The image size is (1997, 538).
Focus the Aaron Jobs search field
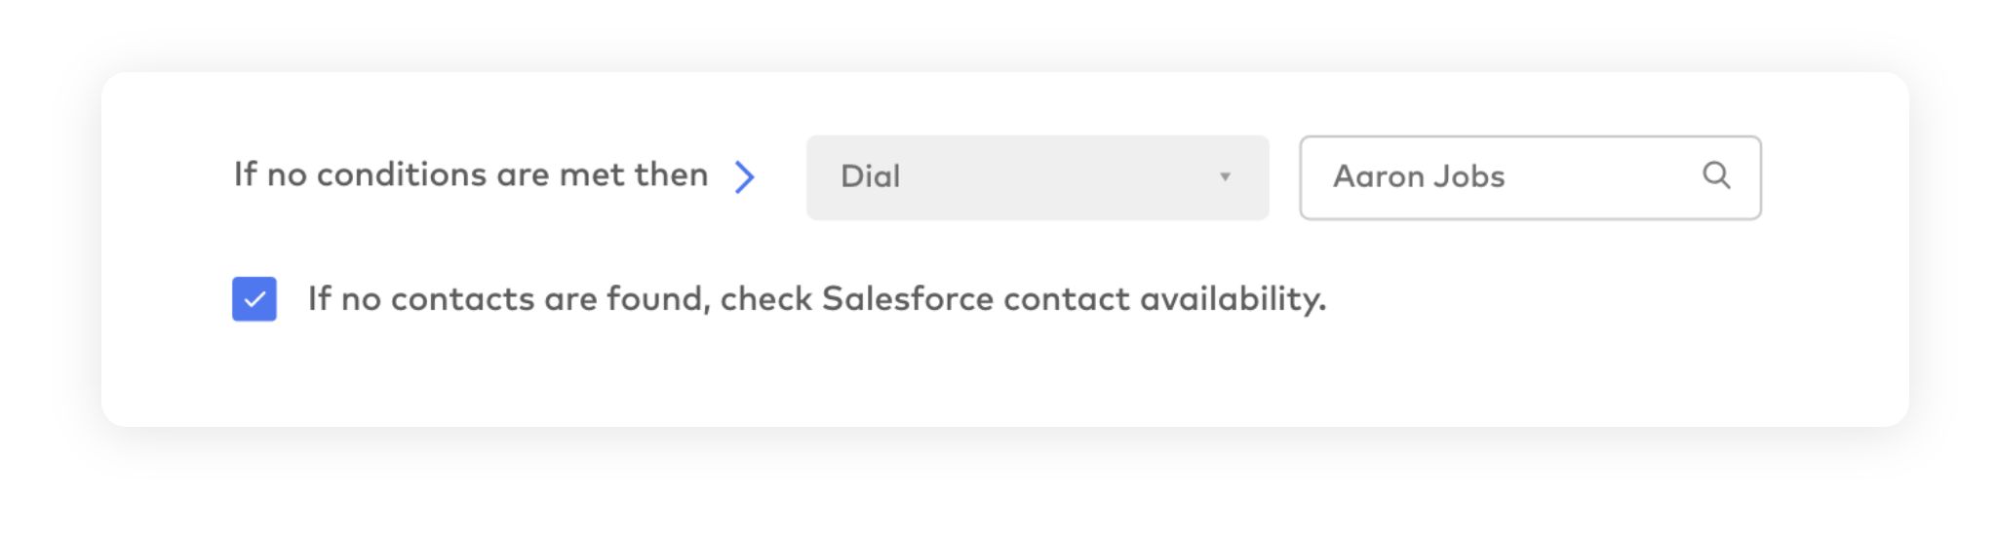(x=1502, y=177)
